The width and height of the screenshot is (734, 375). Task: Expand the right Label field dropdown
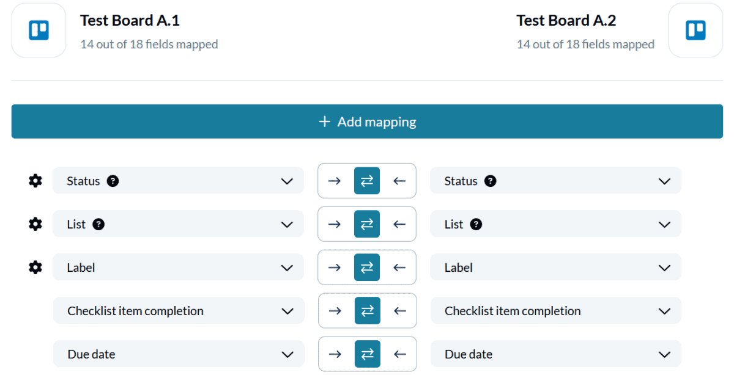coord(665,267)
